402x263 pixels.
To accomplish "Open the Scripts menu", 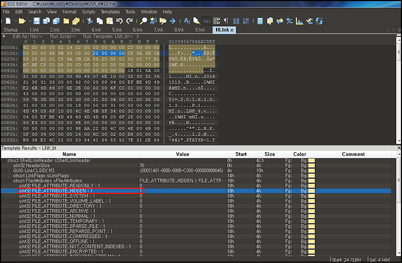I will click(88, 12).
